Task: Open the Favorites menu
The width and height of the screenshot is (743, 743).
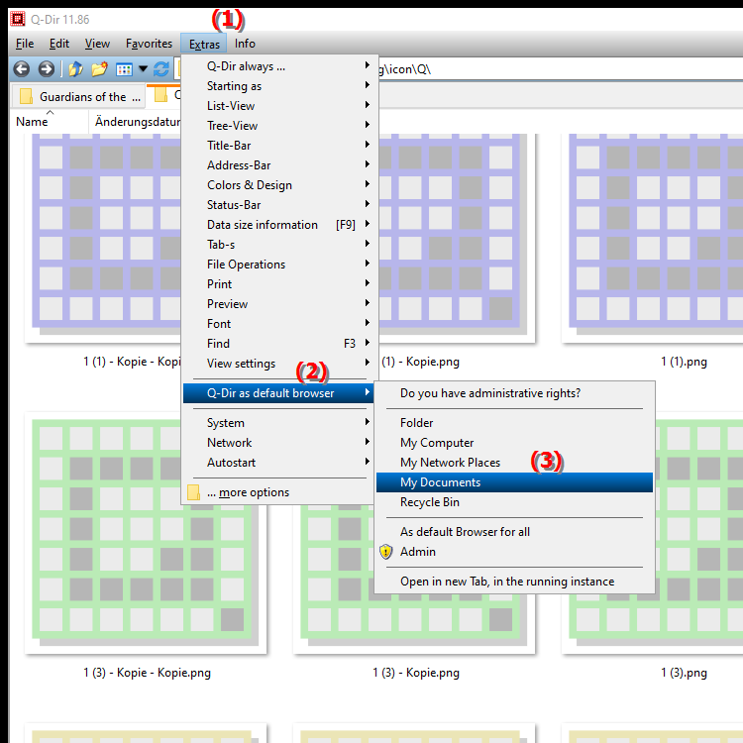Action: (x=149, y=44)
